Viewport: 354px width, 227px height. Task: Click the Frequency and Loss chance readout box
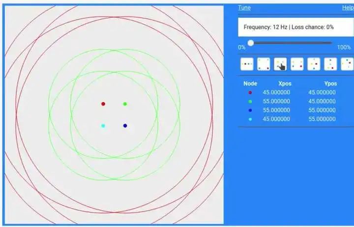click(x=296, y=27)
